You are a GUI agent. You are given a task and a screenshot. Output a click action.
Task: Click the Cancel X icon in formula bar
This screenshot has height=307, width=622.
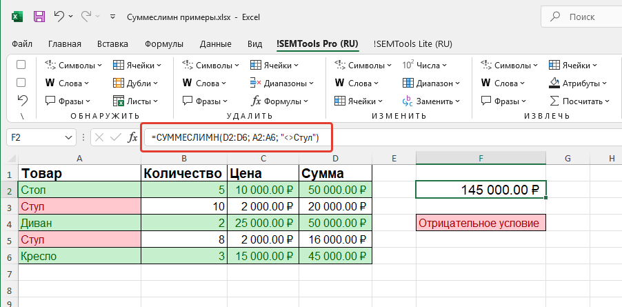coord(99,137)
